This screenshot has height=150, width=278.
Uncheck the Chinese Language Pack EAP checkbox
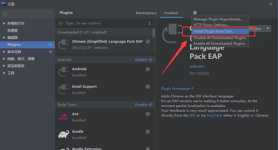click(x=148, y=42)
